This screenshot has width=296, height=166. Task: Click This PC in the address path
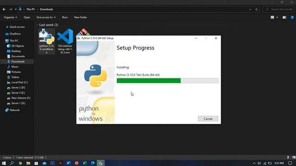pos(31,9)
